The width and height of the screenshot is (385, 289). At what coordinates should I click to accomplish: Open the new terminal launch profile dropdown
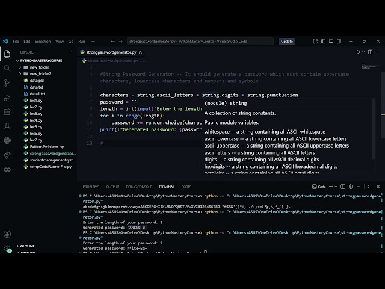[x=336, y=187]
